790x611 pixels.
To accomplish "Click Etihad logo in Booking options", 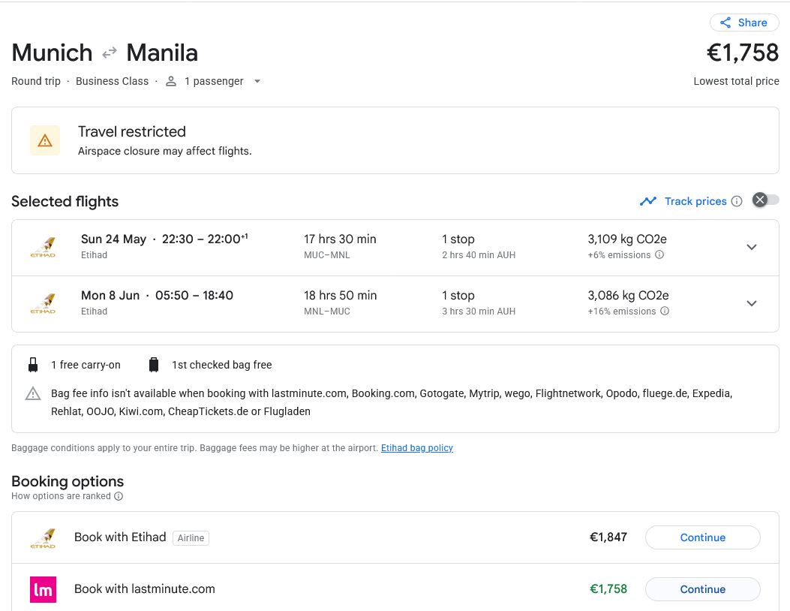I will (43, 538).
